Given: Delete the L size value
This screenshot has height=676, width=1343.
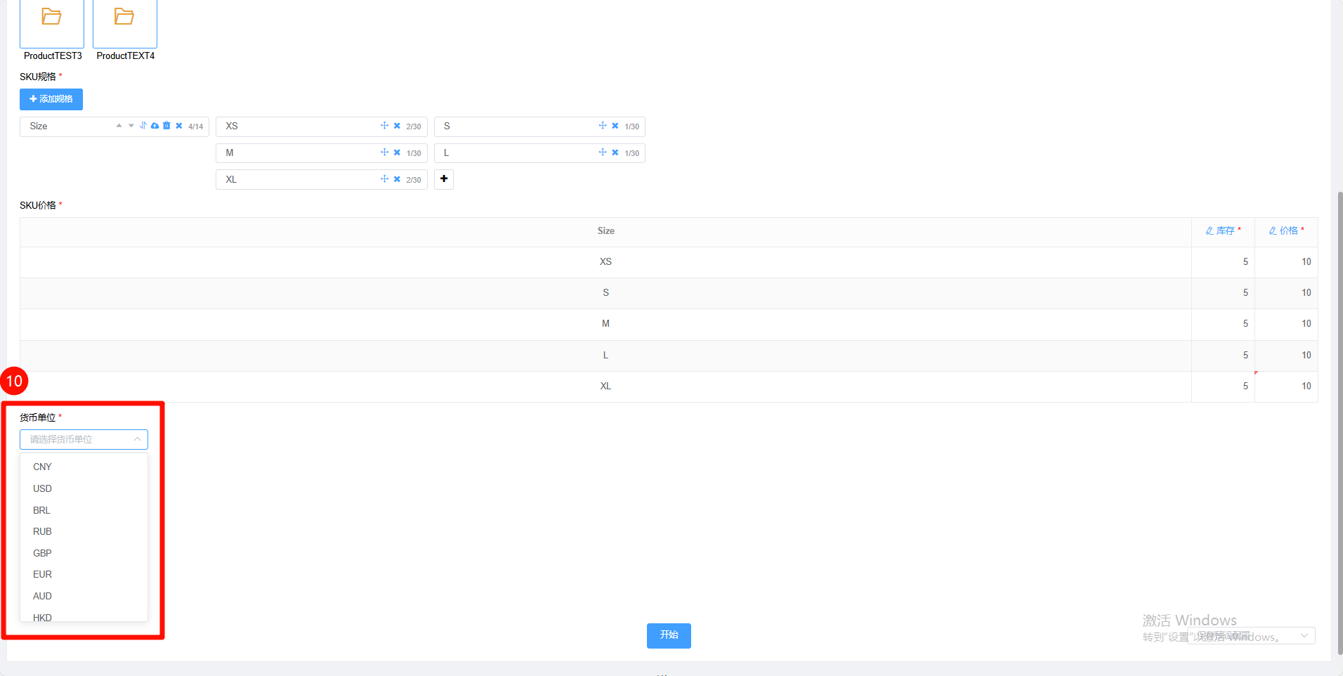Looking at the screenshot, I should tap(615, 152).
